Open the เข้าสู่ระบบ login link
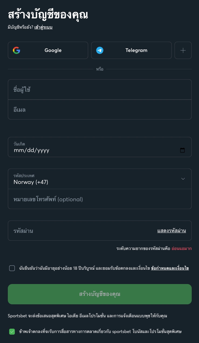This screenshot has height=343, width=199. (43, 27)
